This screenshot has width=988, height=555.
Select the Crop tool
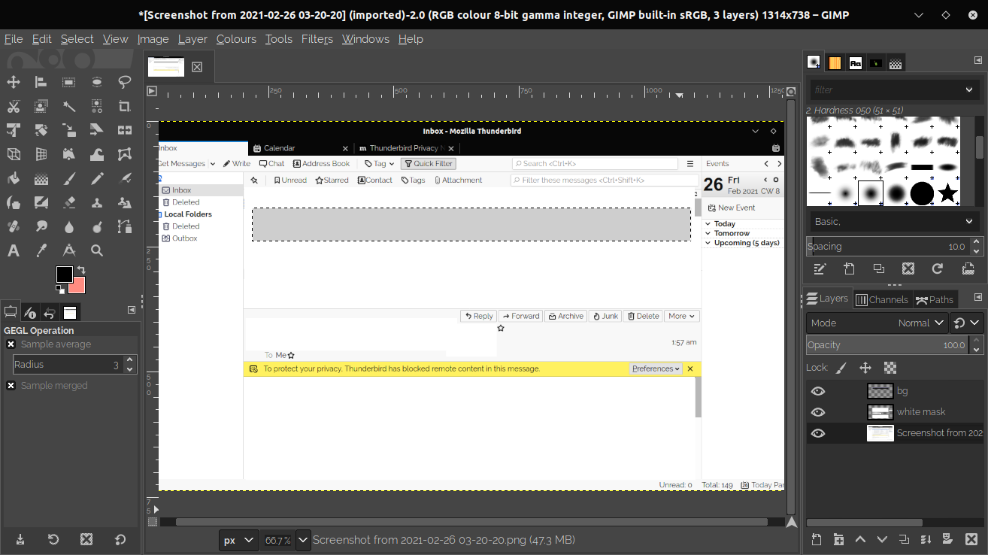pos(125,106)
